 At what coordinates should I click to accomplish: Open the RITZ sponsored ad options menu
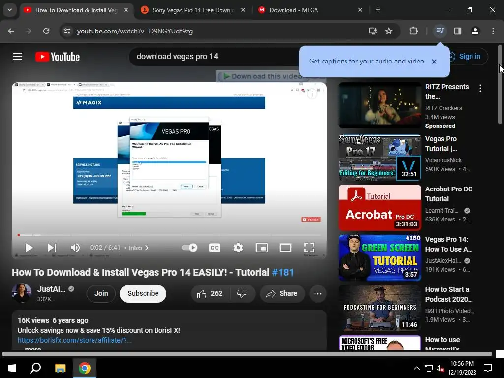(480, 88)
